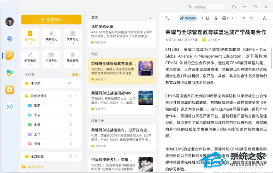273x173 pixels.
Task: Open the orange star favorites icon in sidebar
Action: (x=10, y=89)
